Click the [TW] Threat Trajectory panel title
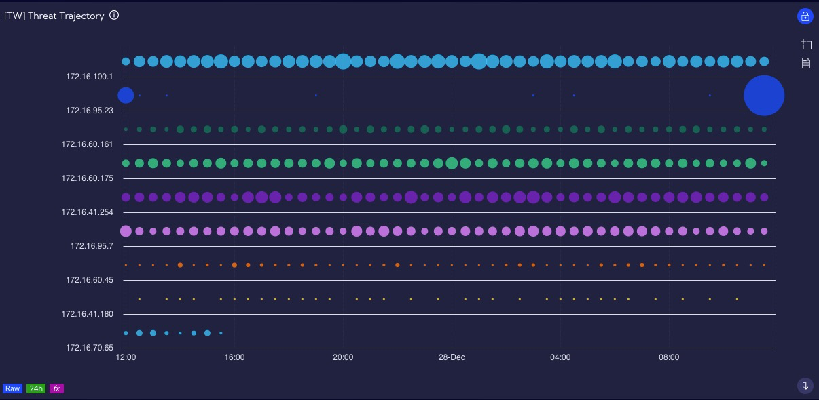The image size is (819, 400). click(54, 16)
